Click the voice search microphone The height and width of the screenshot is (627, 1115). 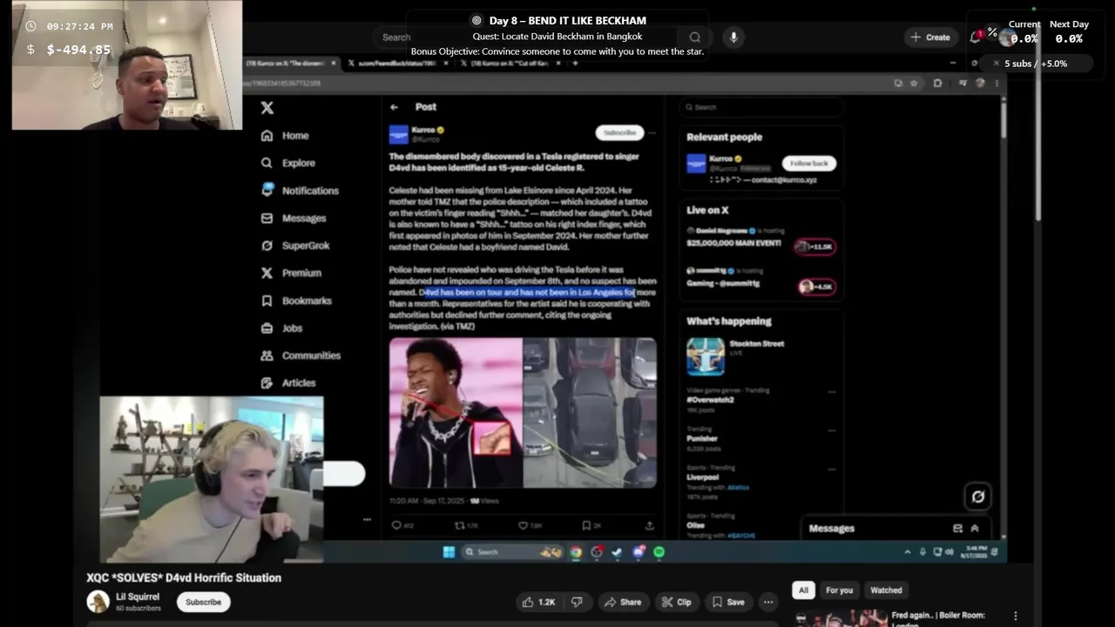pos(733,37)
